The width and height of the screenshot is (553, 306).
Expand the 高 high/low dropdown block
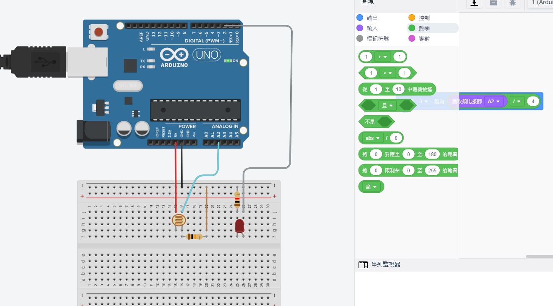coord(371,187)
